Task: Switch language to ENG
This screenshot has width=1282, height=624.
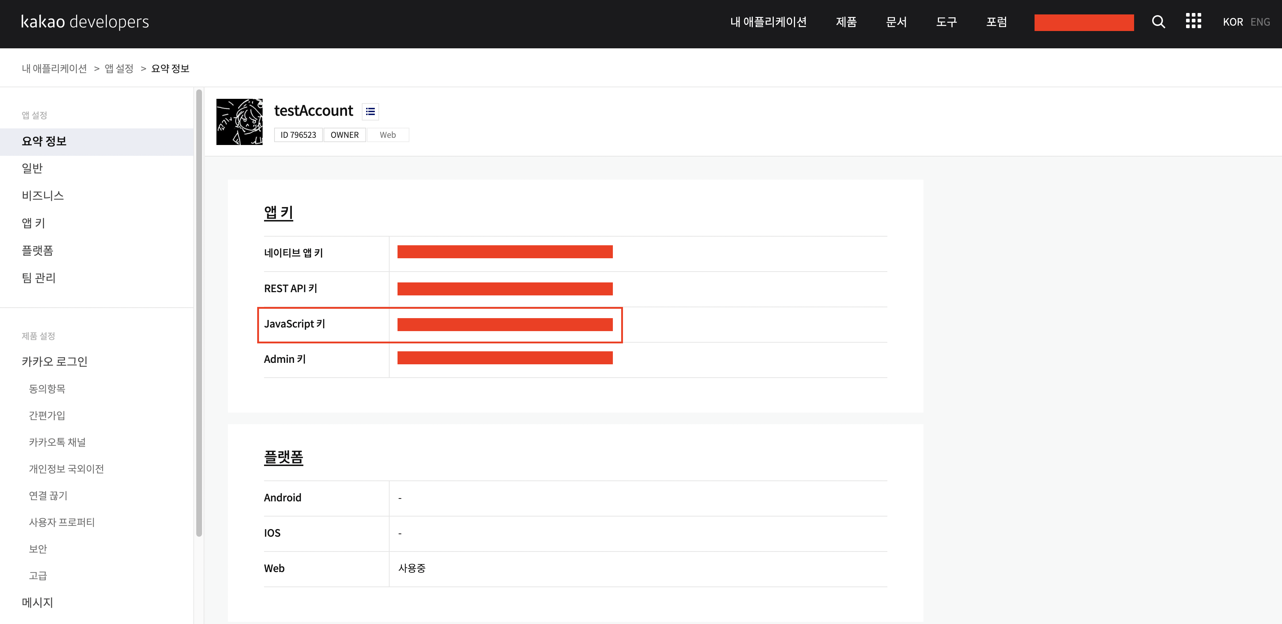Action: (x=1260, y=22)
